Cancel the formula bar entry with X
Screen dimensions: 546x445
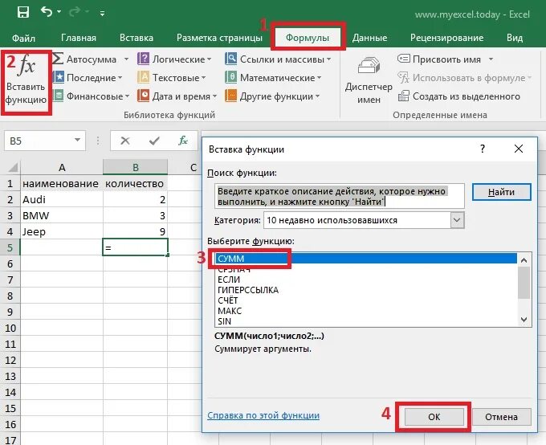(x=125, y=141)
